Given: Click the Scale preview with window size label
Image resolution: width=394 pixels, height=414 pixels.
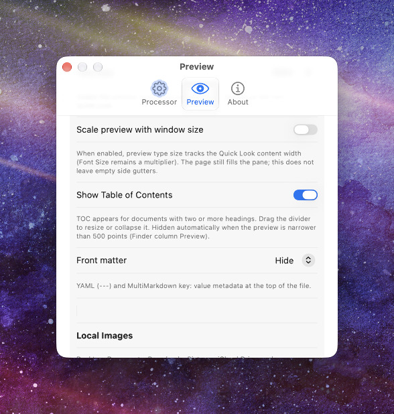Looking at the screenshot, I should point(140,130).
